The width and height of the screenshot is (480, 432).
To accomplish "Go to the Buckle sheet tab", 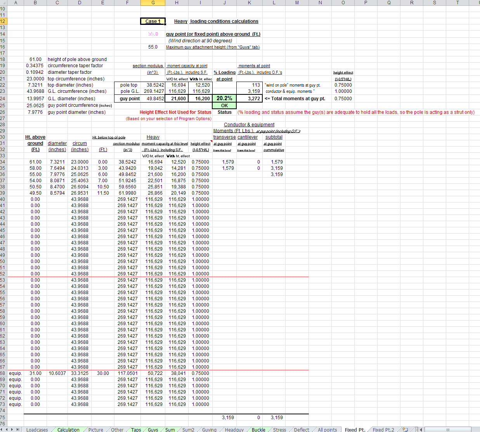I will (x=258, y=430).
